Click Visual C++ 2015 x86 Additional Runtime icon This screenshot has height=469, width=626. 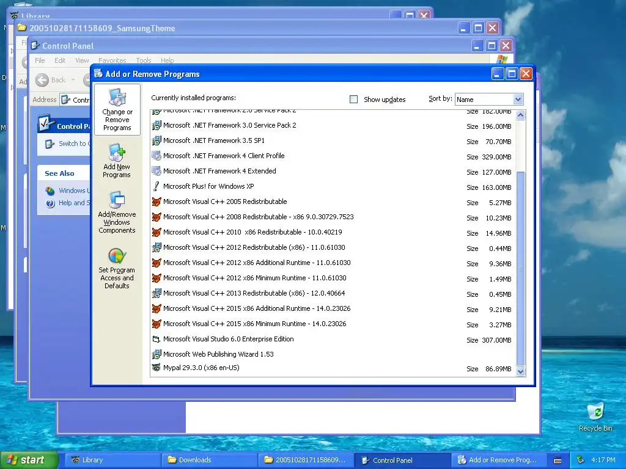tap(156, 308)
